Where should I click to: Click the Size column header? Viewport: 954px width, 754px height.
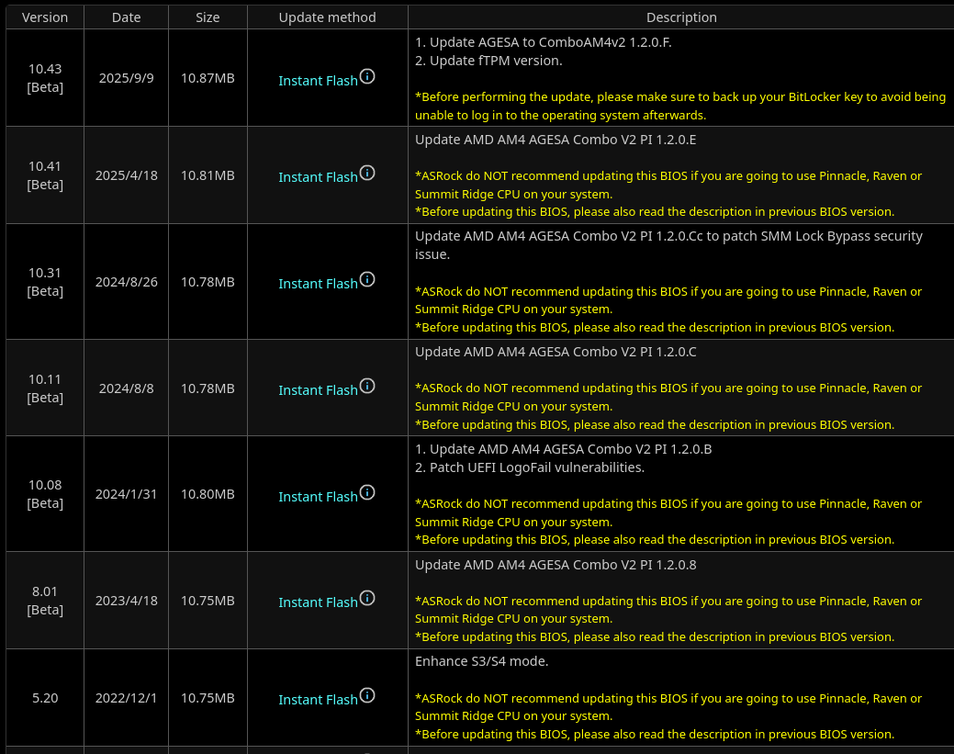[x=208, y=17]
